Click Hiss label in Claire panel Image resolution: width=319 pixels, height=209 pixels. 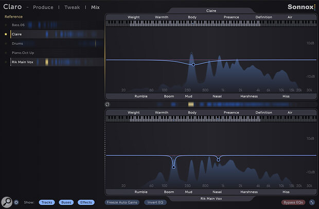pyautogui.click(x=286, y=96)
